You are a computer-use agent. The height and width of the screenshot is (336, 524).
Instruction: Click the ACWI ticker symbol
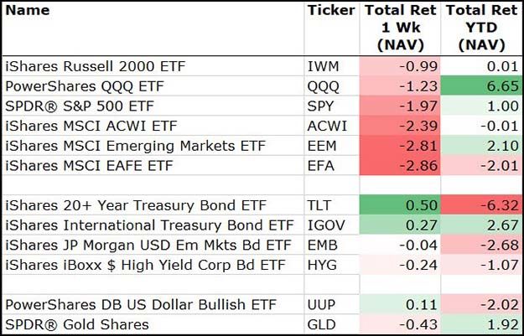point(326,126)
